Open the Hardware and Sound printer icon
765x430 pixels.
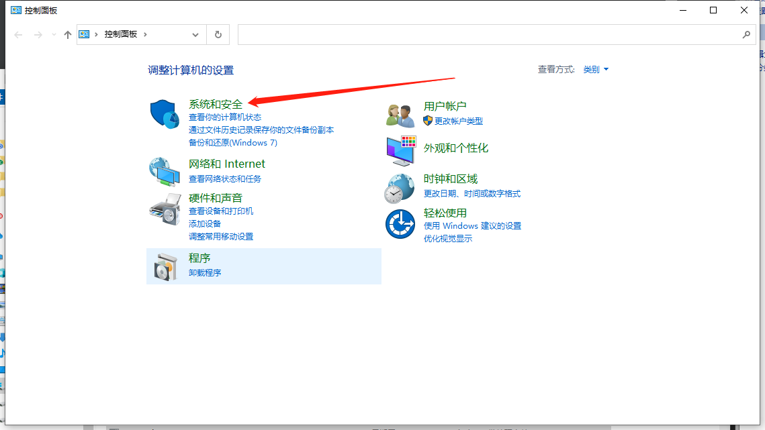click(165, 209)
